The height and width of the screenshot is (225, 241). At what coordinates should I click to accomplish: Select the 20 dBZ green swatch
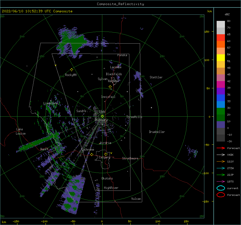(x=221, y=111)
